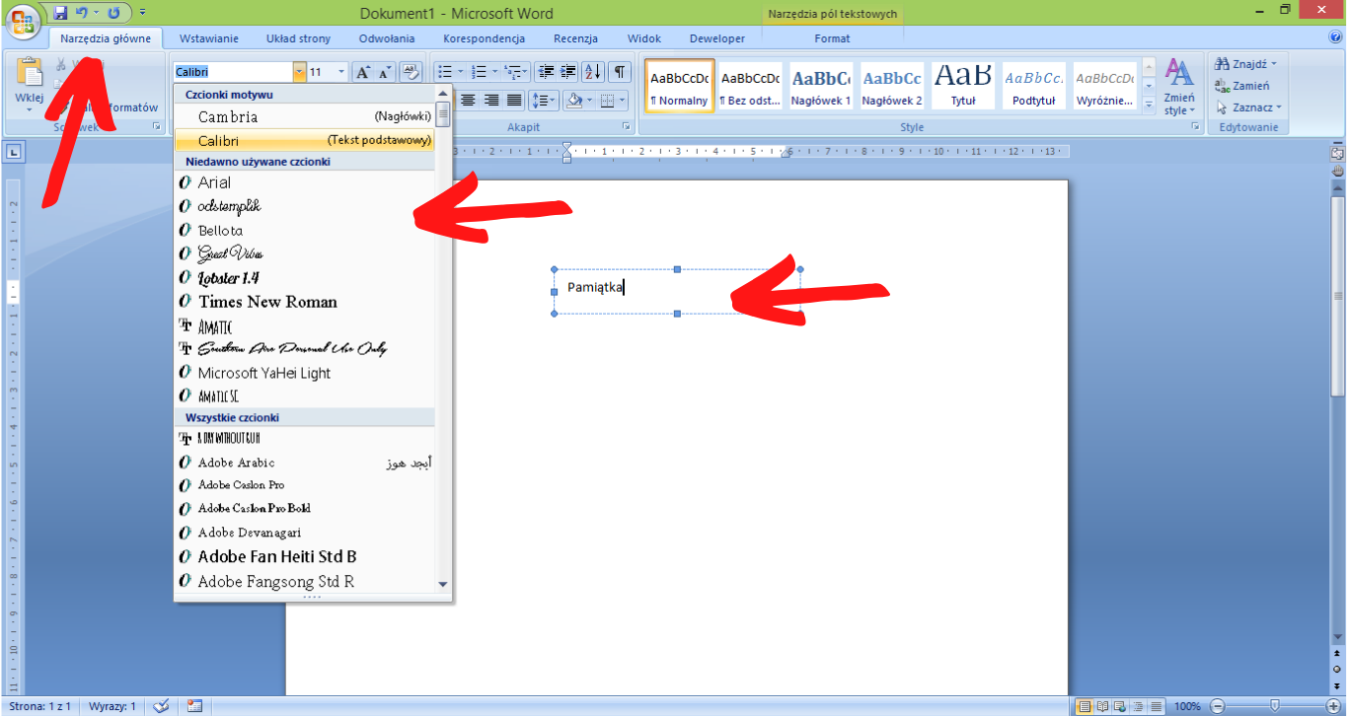Open the line spacing options
Viewport: 1348px width, 716px height.
click(x=544, y=100)
